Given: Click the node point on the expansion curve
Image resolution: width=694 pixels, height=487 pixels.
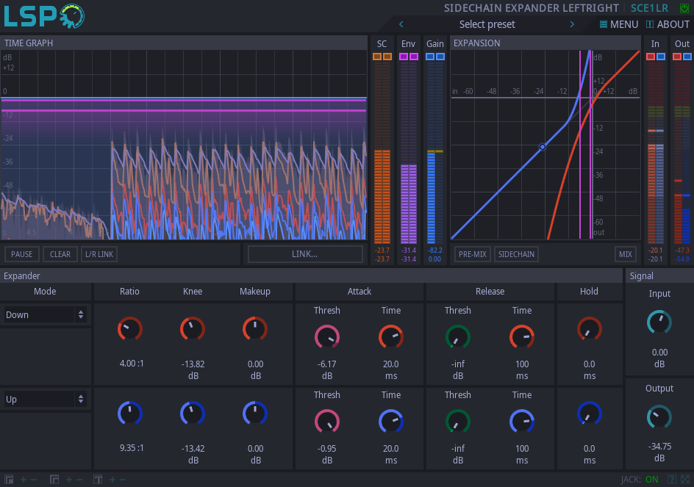Looking at the screenshot, I should coord(543,147).
